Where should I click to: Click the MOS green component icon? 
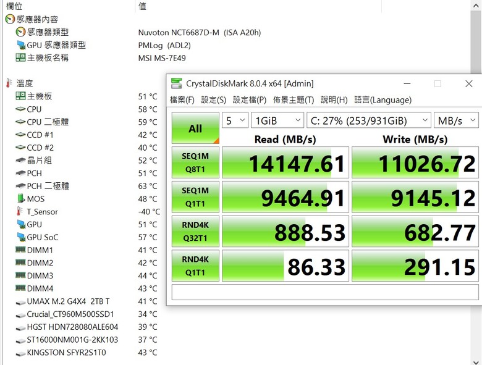21,198
